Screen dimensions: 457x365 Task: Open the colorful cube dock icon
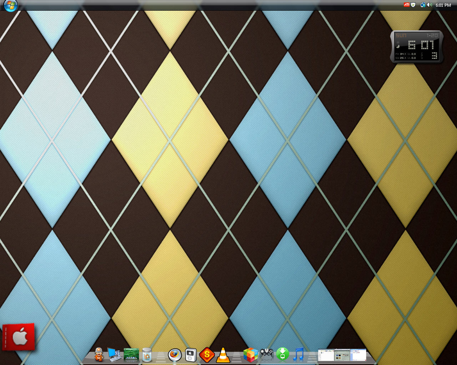(250, 355)
